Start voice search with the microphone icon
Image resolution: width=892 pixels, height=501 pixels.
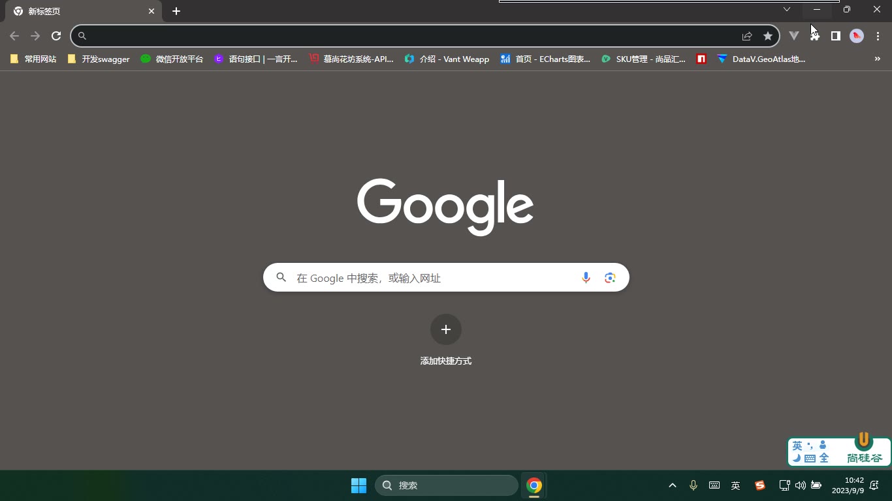pos(586,278)
